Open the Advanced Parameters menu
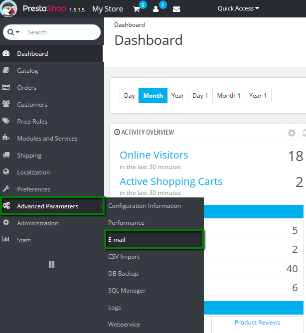Viewport: 306px width, 333px height. coord(52,206)
